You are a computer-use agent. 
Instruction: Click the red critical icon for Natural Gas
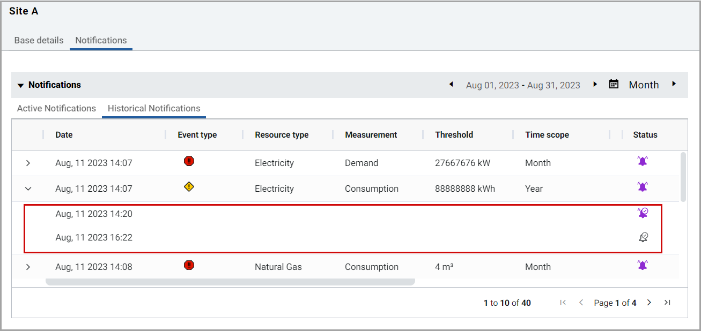(x=189, y=265)
